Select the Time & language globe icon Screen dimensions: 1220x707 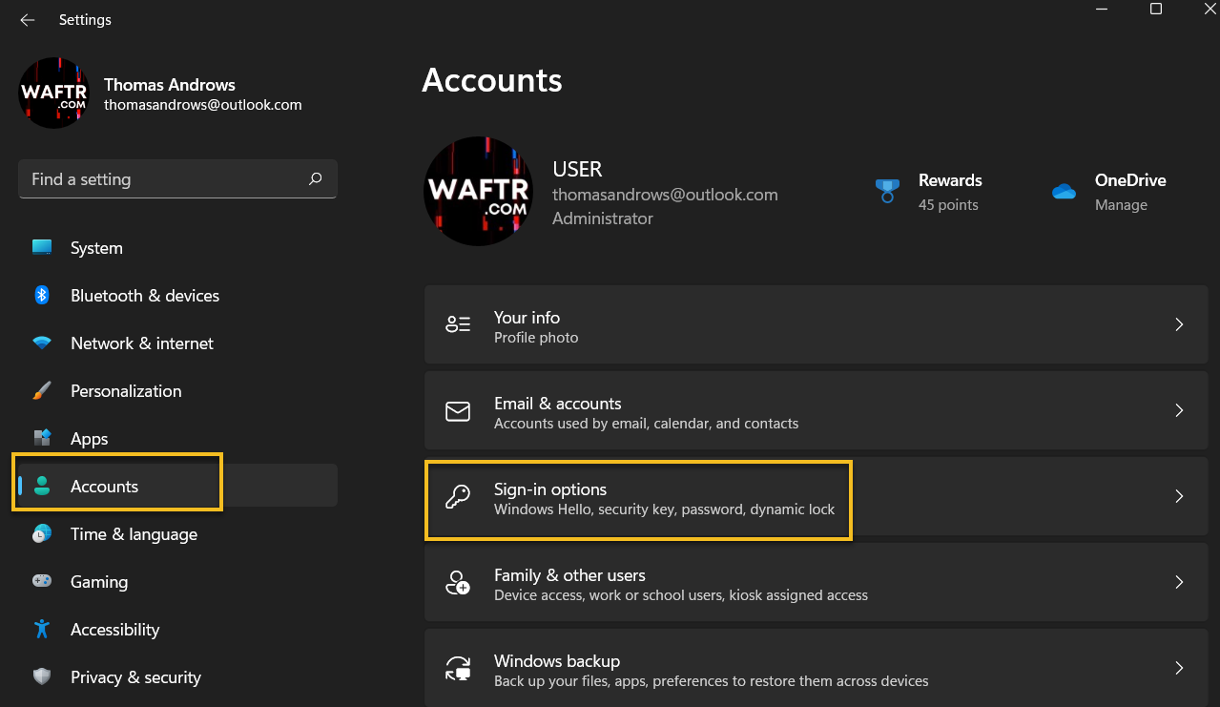pyautogui.click(x=42, y=534)
